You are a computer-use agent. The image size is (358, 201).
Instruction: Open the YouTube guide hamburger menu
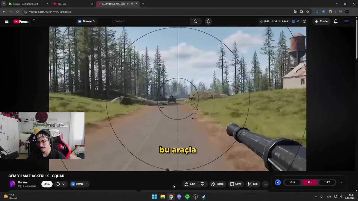click(7, 21)
